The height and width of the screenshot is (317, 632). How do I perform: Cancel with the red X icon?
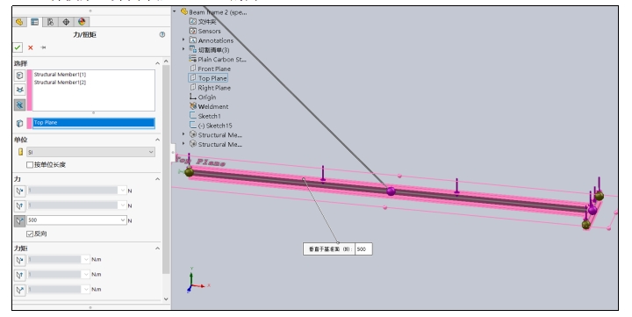(x=30, y=47)
